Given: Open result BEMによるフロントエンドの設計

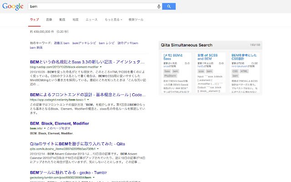Looking at the screenshot, I should click(88, 95).
